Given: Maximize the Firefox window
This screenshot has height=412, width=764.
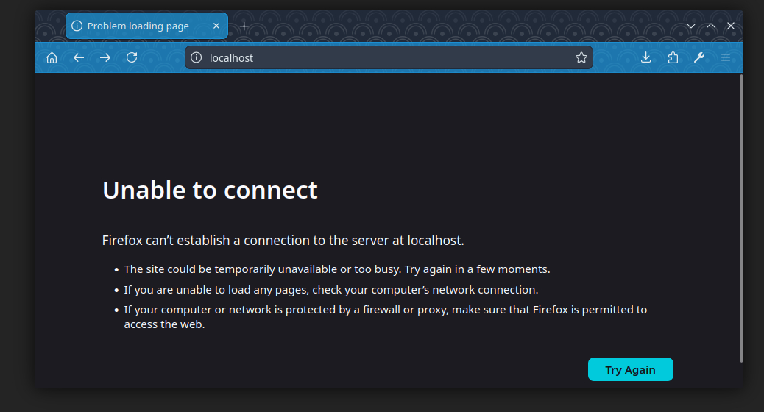Looking at the screenshot, I should tap(711, 26).
